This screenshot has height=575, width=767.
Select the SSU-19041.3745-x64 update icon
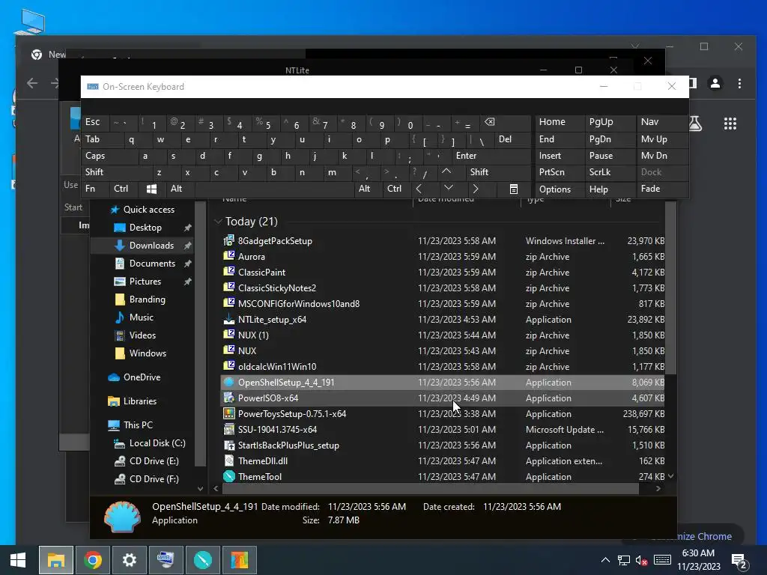(228, 429)
